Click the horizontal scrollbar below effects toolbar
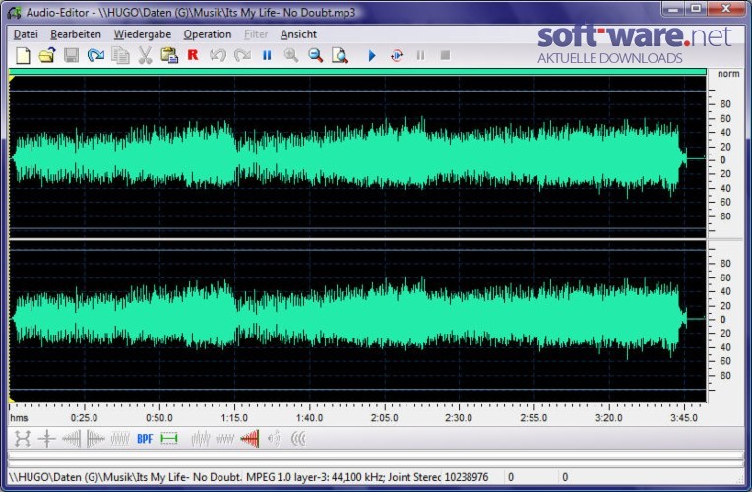The width and height of the screenshot is (752, 492). [x=376, y=455]
